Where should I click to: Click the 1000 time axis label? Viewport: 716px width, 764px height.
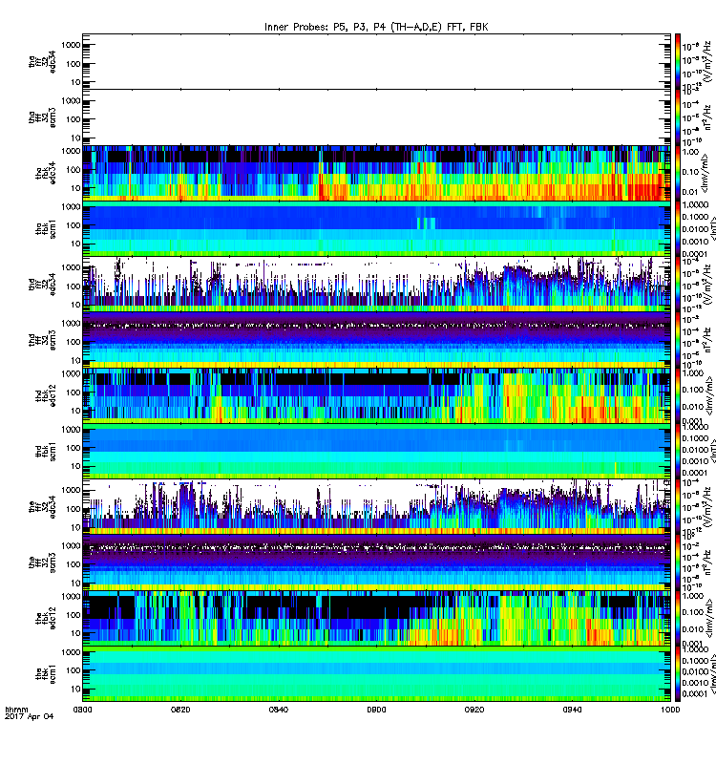tap(670, 710)
